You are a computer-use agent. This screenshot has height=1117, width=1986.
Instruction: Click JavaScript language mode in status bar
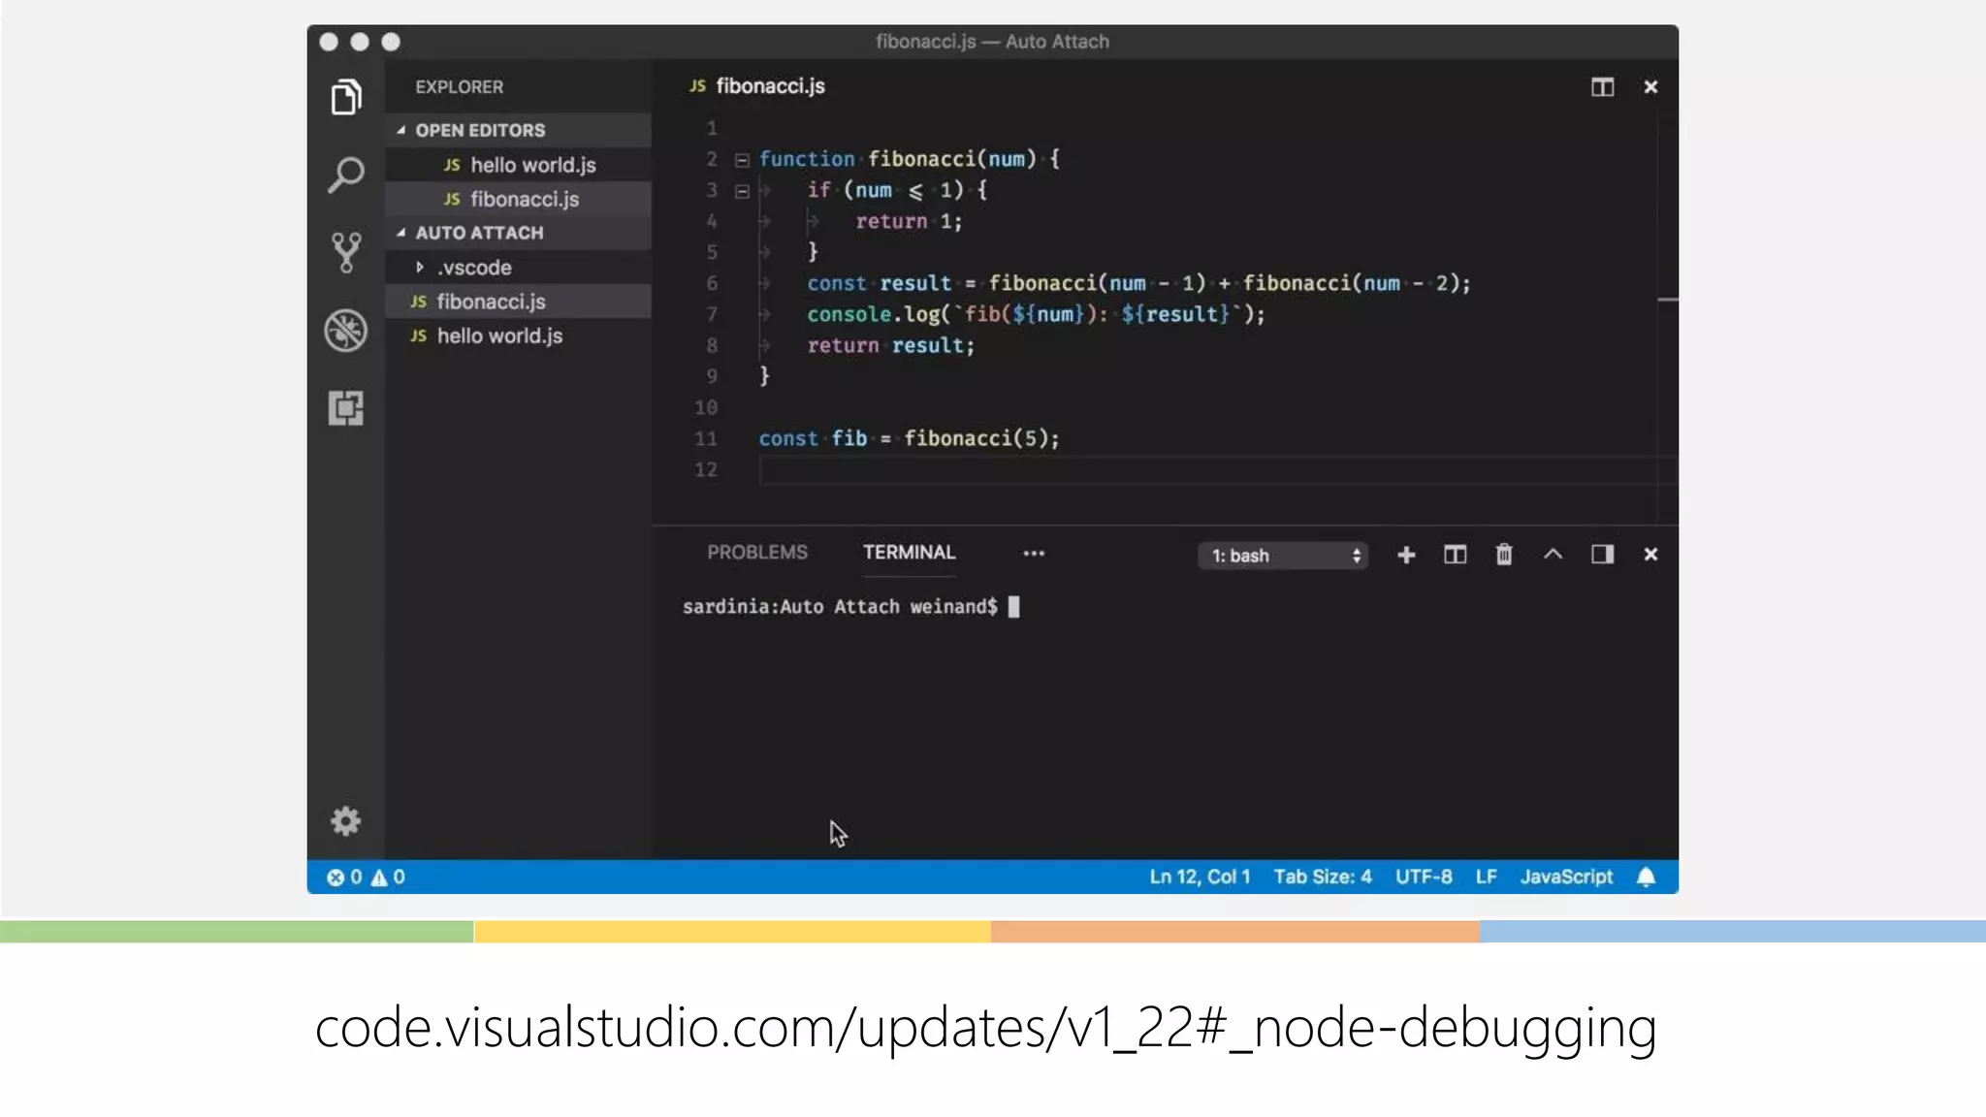coord(1566,878)
